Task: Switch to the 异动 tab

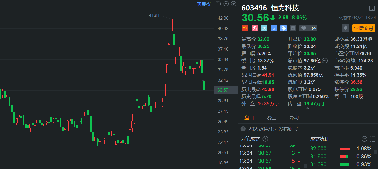Action: click(294, 118)
